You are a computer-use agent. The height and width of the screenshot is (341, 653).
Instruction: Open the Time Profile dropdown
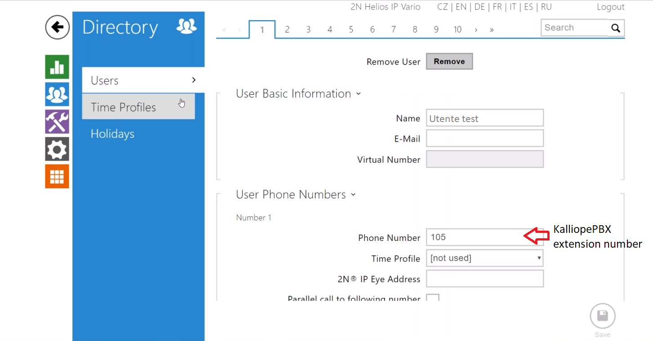click(x=484, y=258)
